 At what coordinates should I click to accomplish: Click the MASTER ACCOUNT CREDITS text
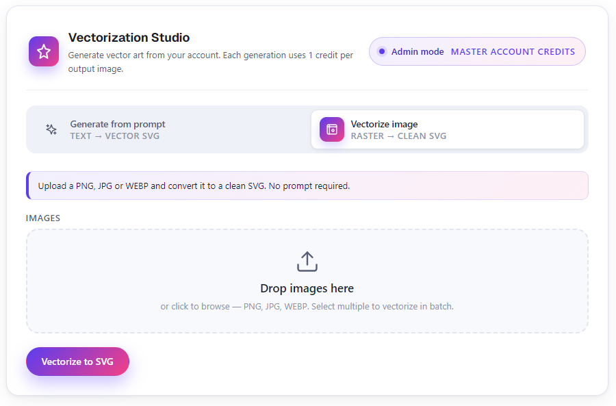pos(513,51)
